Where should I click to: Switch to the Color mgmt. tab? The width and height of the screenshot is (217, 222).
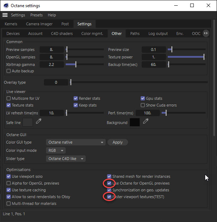[92, 33]
